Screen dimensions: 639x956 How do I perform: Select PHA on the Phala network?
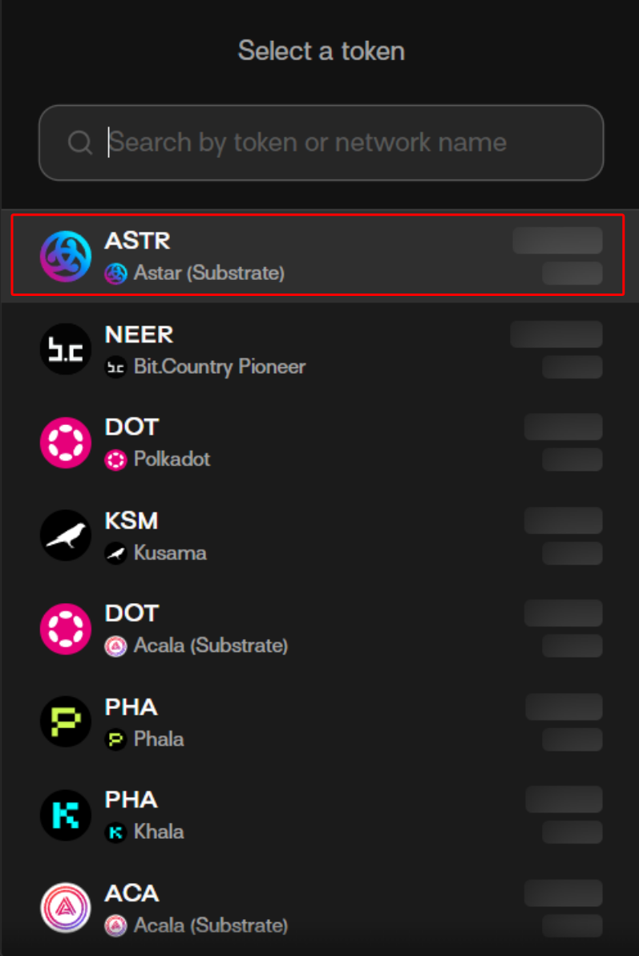pyautogui.click(x=321, y=722)
